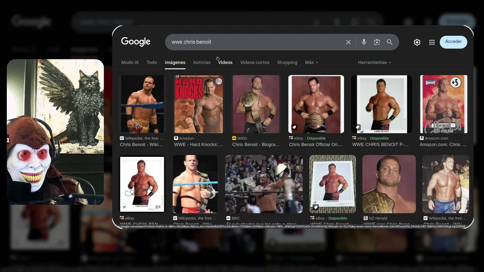This screenshot has width=484, height=272.
Task: Open the NZ Herald close-up thumbnail
Action: [389, 184]
